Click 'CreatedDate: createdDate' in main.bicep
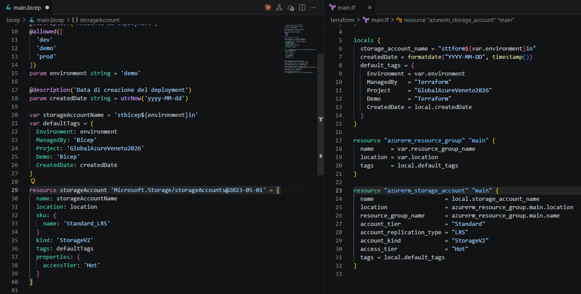Viewport: 581px width, 294px height. pos(76,165)
